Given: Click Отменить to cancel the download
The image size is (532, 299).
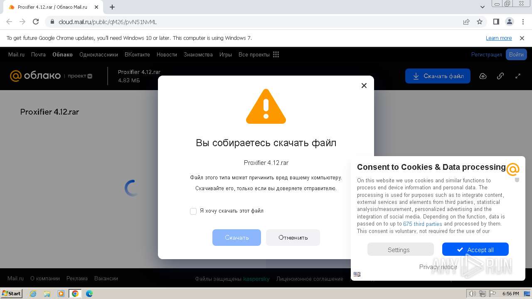Looking at the screenshot, I should tap(293, 238).
